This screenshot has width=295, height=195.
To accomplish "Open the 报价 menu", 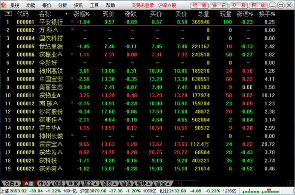I will tap(47, 5).
